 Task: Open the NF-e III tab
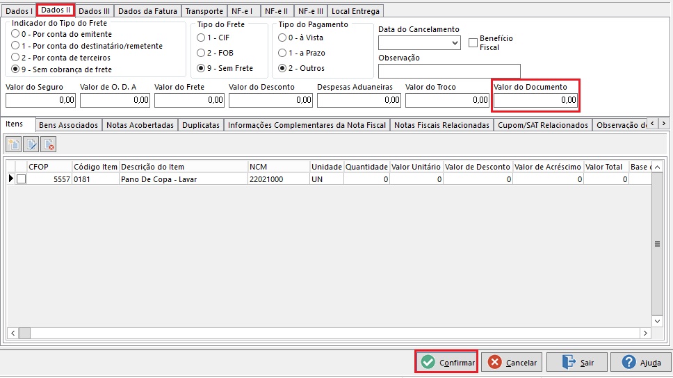click(311, 10)
